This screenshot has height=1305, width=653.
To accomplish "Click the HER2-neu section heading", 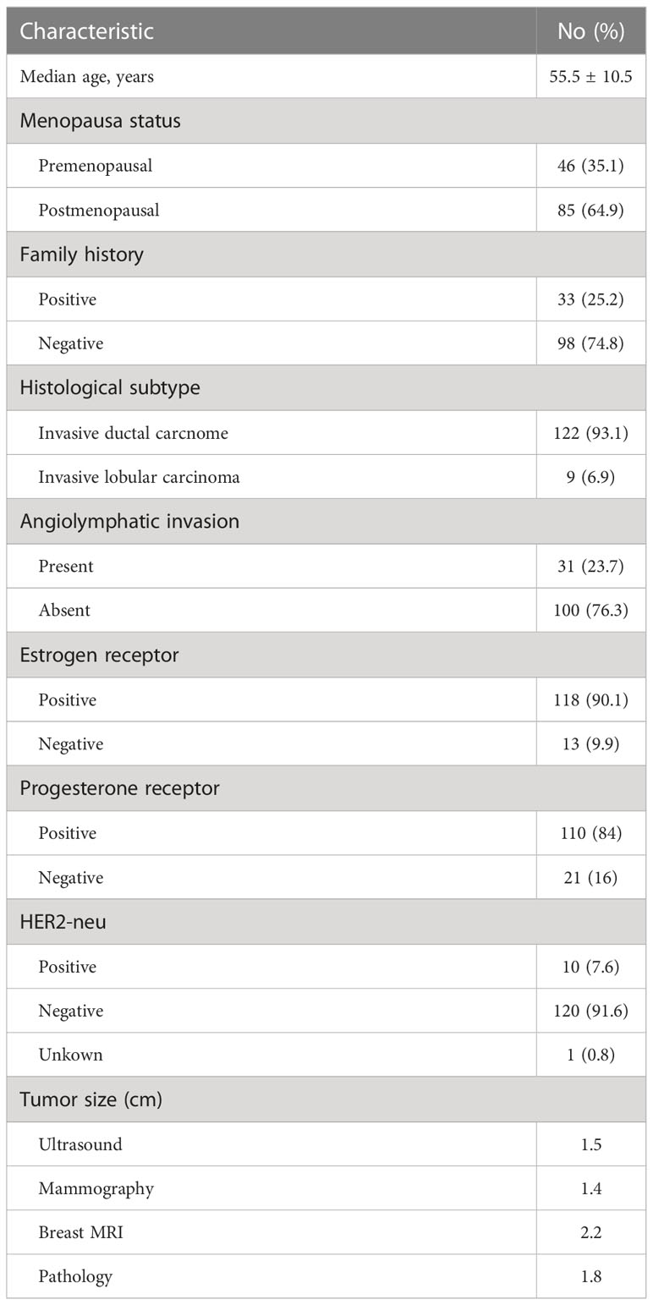I will coord(63,923).
